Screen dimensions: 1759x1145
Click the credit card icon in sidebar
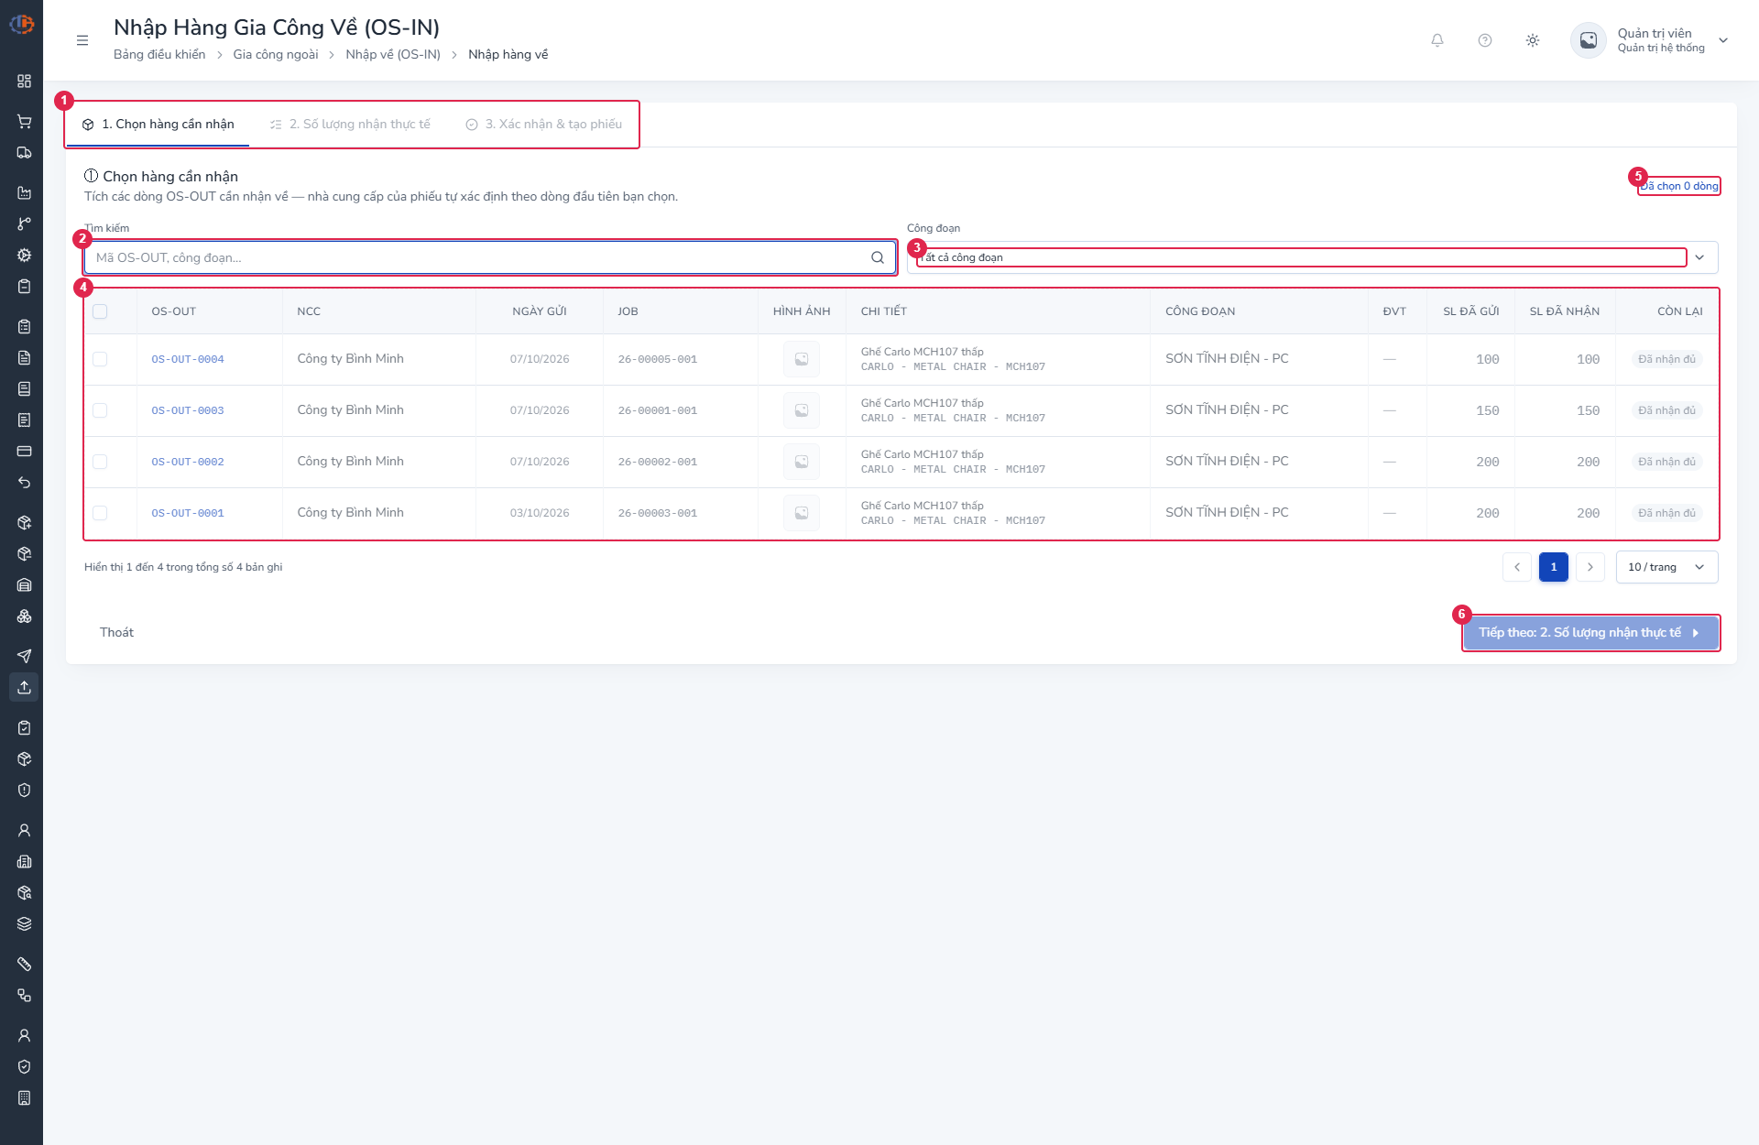click(x=25, y=452)
